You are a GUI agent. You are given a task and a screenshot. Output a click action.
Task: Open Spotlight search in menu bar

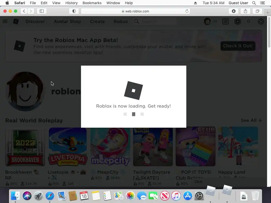(254, 3)
